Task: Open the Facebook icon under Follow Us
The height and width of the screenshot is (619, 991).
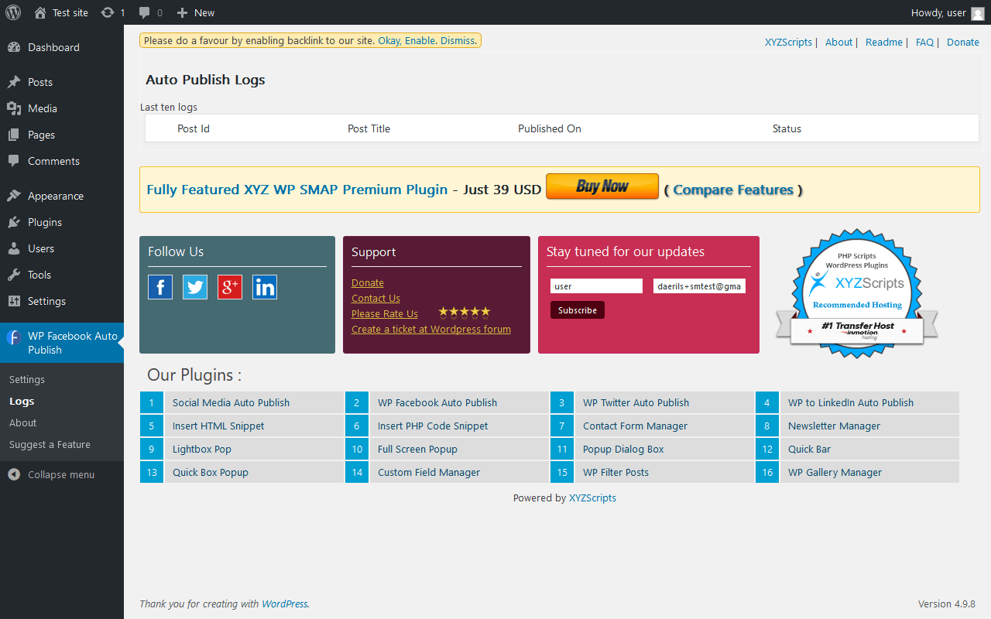Action: coord(160,287)
